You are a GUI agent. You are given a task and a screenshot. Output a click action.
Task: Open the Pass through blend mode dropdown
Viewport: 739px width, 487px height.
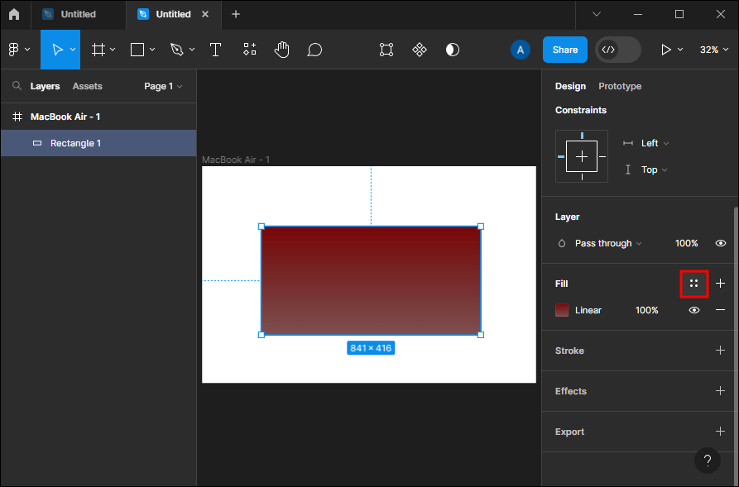click(x=607, y=243)
